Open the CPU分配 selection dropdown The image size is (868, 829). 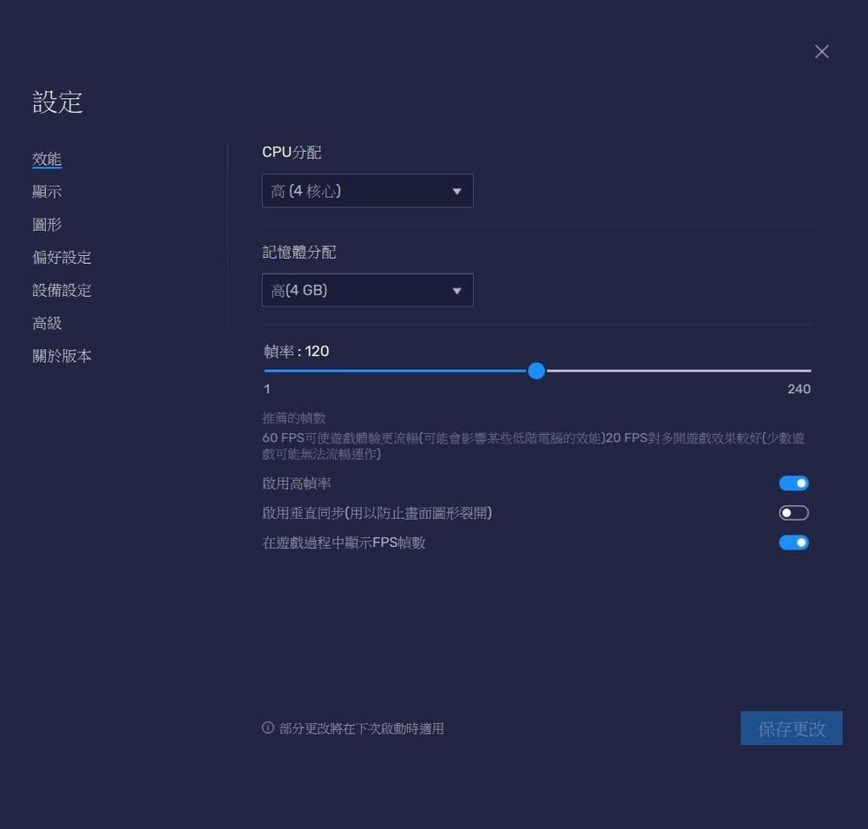click(x=367, y=190)
